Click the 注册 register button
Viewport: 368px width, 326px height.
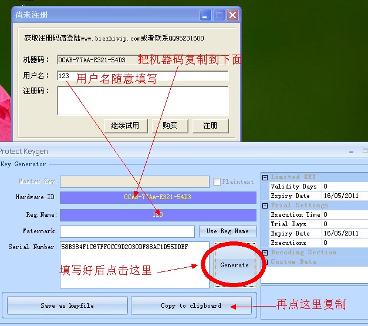tap(210, 126)
